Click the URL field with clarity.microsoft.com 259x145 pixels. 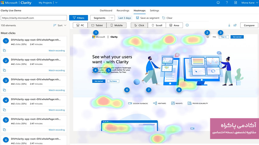pyautogui.click(x=34, y=18)
